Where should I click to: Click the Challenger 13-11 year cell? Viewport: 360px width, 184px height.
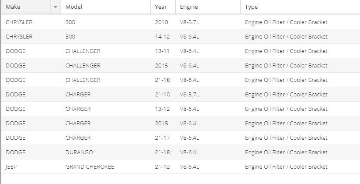[x=163, y=51]
